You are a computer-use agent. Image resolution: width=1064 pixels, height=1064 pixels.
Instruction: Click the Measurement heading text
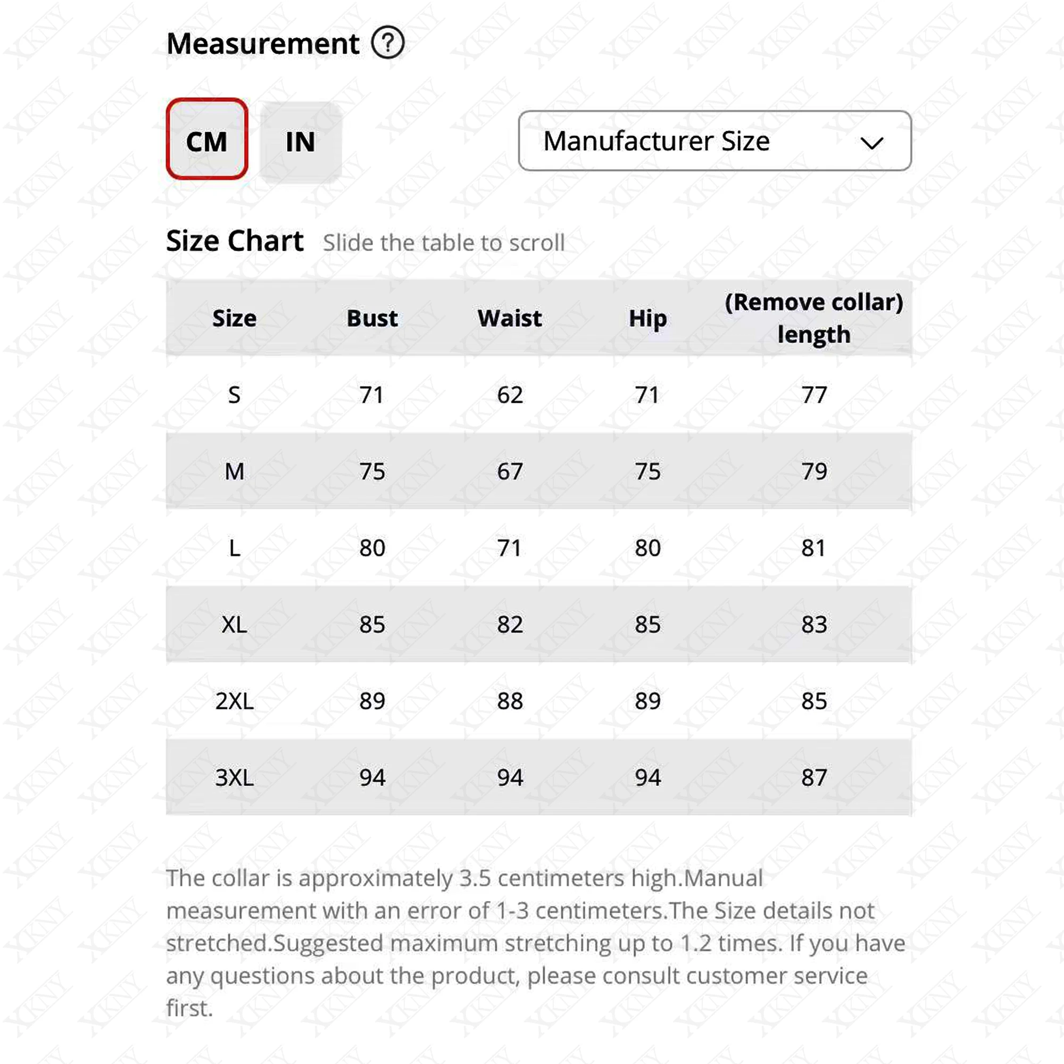(x=263, y=44)
